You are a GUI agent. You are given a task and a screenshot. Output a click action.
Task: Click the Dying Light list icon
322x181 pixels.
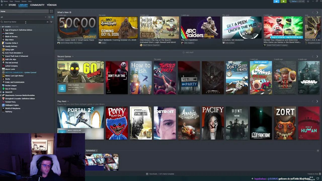pos(3,50)
